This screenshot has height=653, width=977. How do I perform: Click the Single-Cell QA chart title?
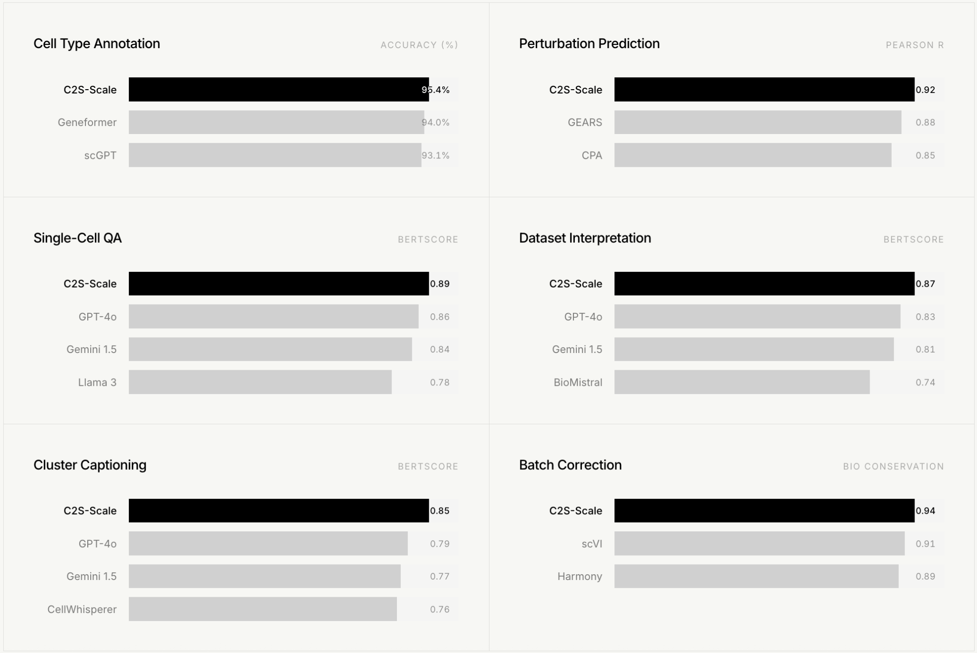[77, 238]
